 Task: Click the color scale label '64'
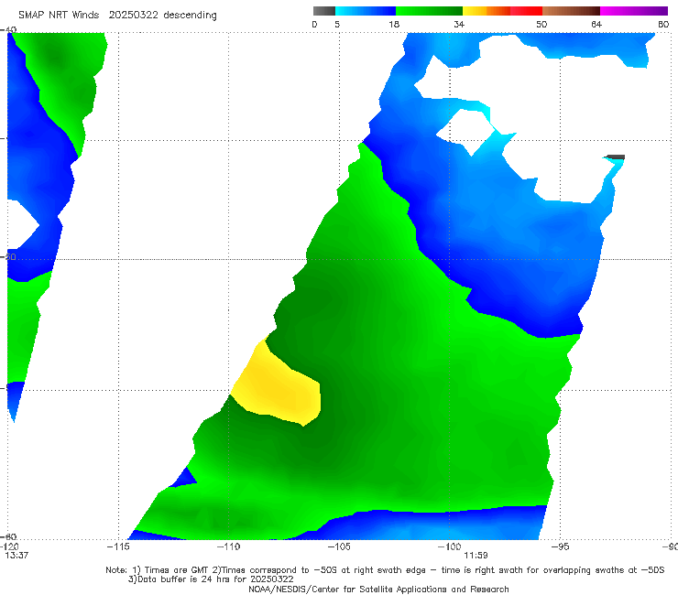point(596,25)
